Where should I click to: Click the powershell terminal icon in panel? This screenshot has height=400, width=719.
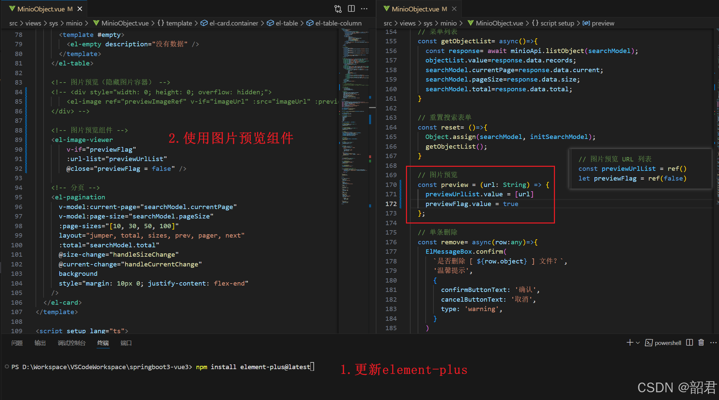click(x=649, y=343)
